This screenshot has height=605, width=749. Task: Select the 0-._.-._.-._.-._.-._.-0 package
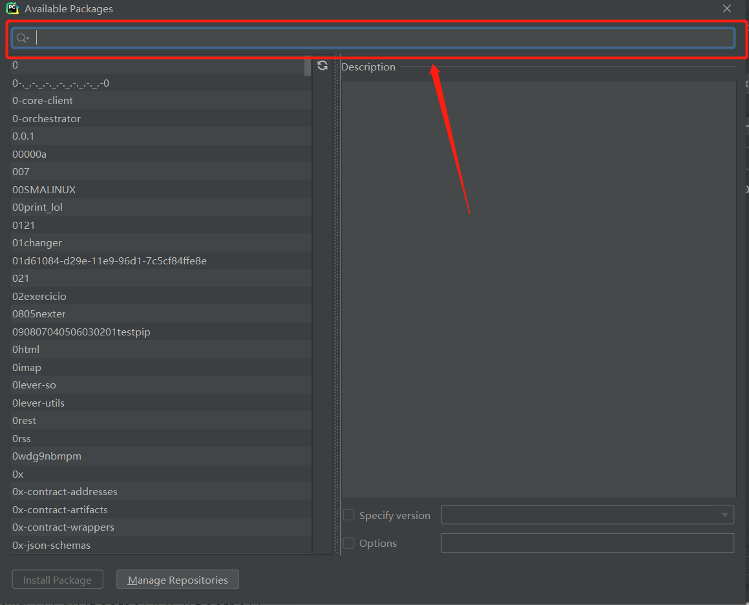(161, 83)
